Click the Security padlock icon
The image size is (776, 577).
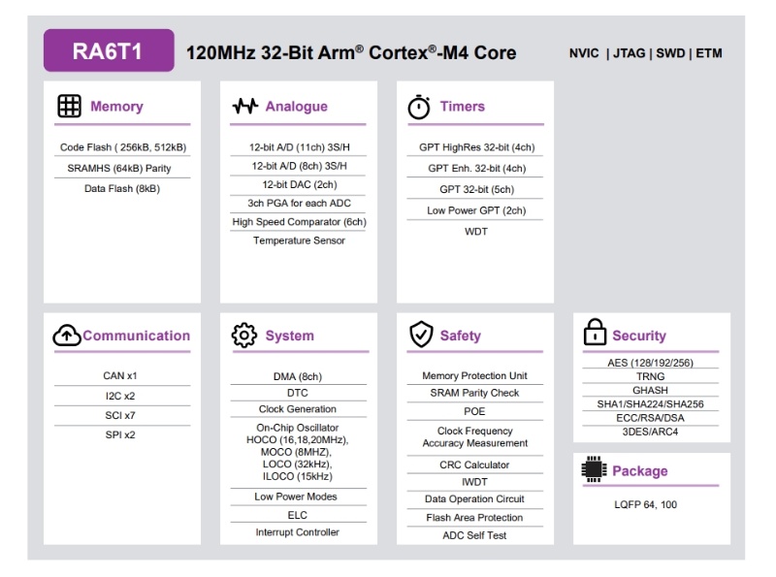click(593, 334)
